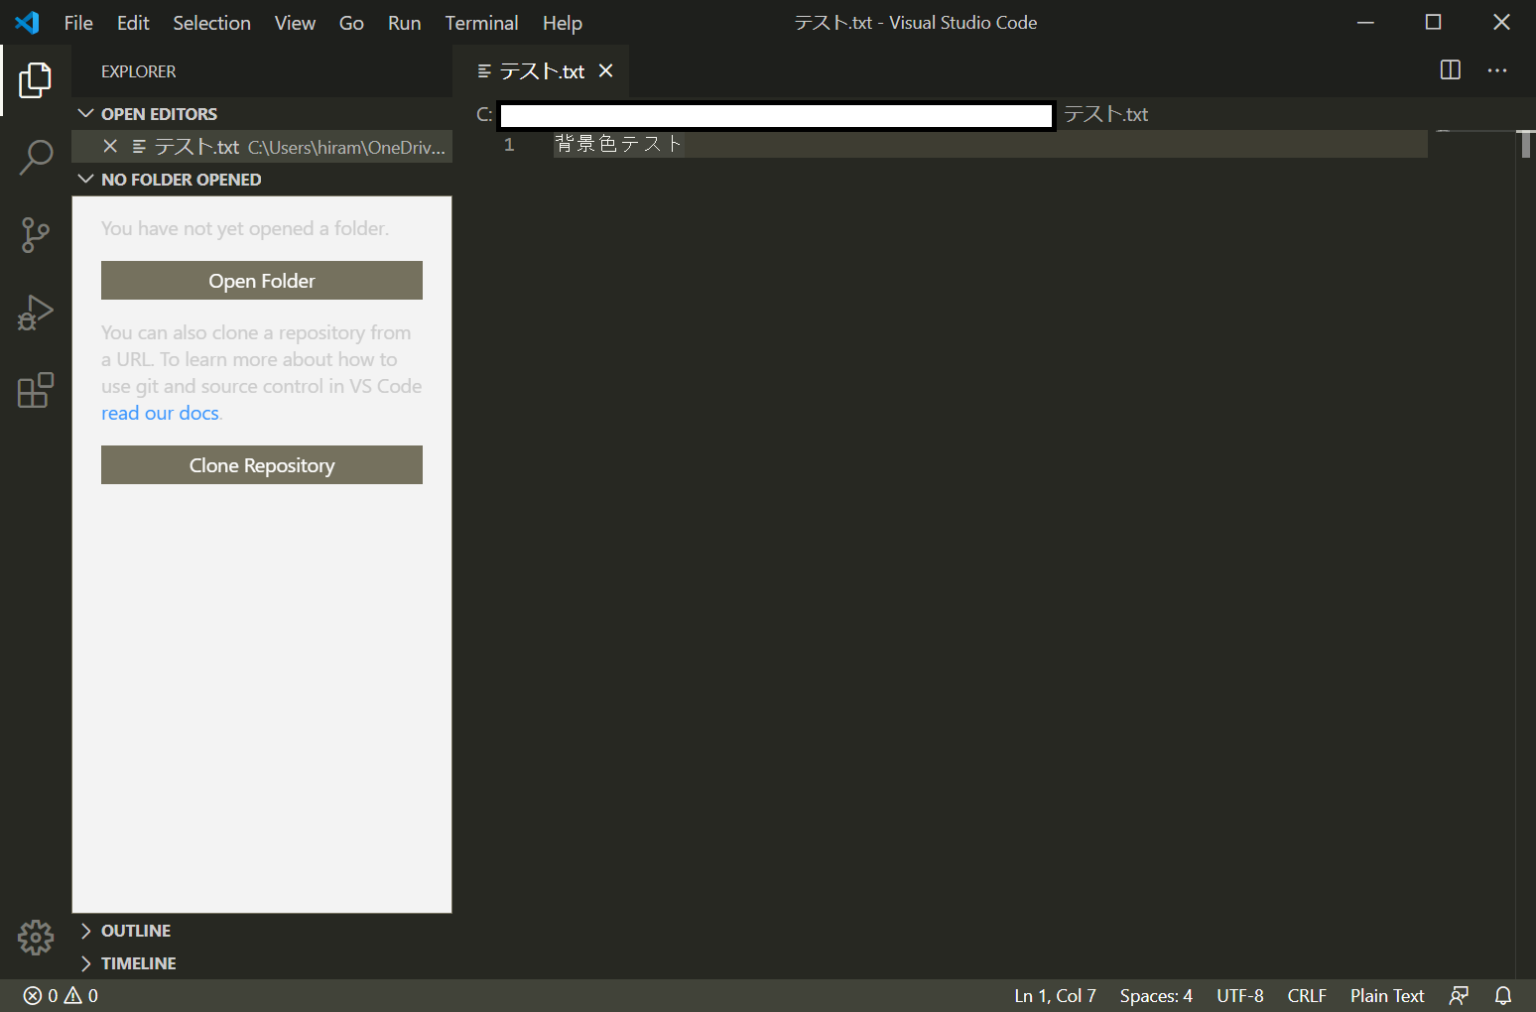The width and height of the screenshot is (1536, 1012).
Task: Close the Visual Studio Code window
Action: tap(1501, 22)
